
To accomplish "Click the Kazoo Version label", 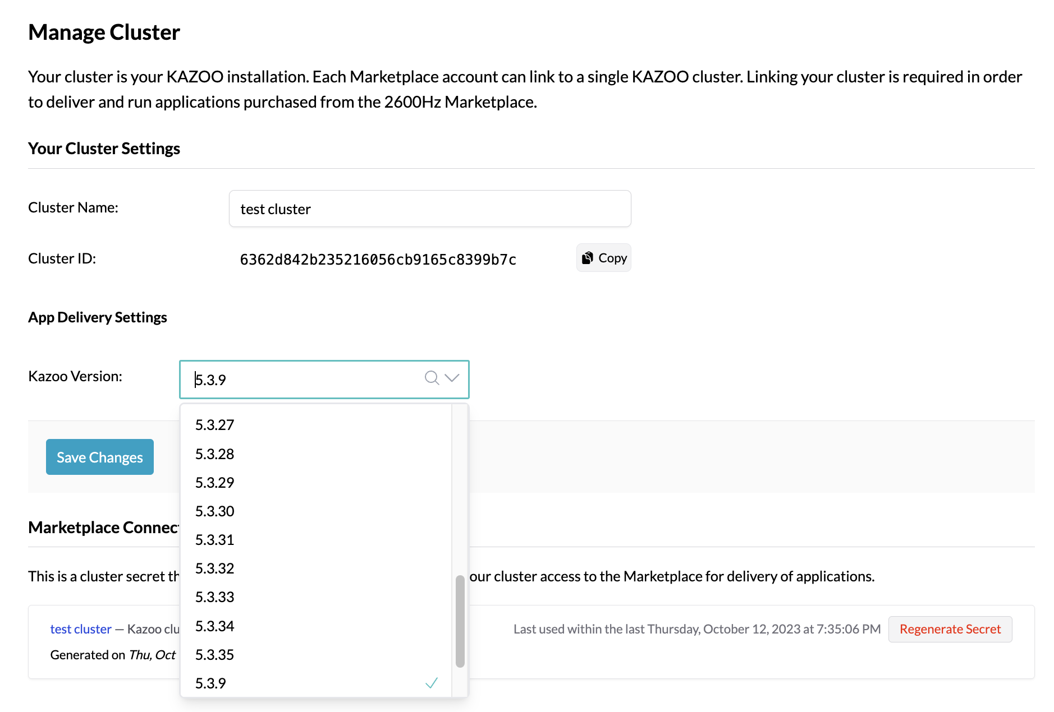I will 75,376.
